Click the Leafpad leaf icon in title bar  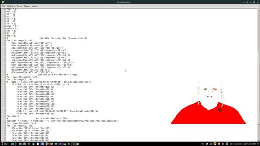3,2
